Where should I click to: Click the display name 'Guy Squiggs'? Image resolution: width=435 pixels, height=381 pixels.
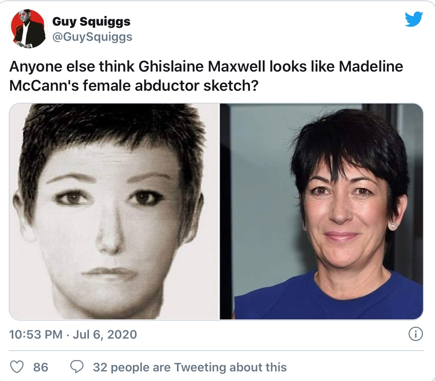click(x=91, y=22)
